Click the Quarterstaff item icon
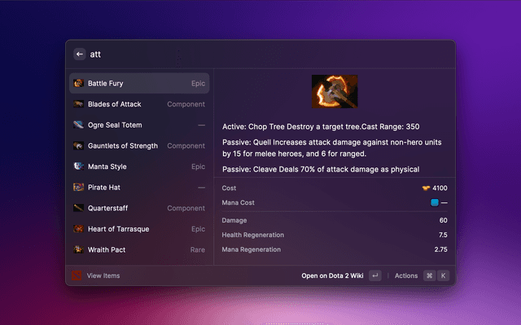Viewport: 521px width, 325px height. click(78, 208)
